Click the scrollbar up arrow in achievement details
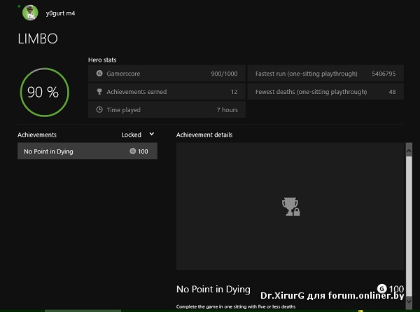Image resolution: width=420 pixels, height=312 pixels. pyautogui.click(x=409, y=151)
